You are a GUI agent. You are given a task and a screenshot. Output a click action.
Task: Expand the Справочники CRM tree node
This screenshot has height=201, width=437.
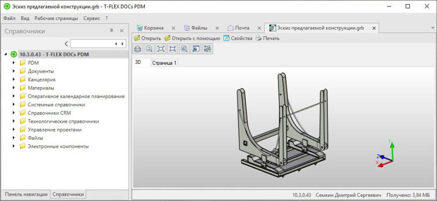(x=14, y=113)
